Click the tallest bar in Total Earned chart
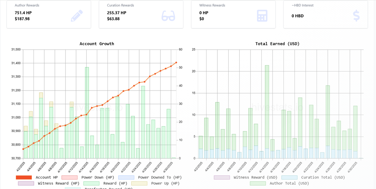Viewport: 376px width, 189px height. click(x=267, y=112)
